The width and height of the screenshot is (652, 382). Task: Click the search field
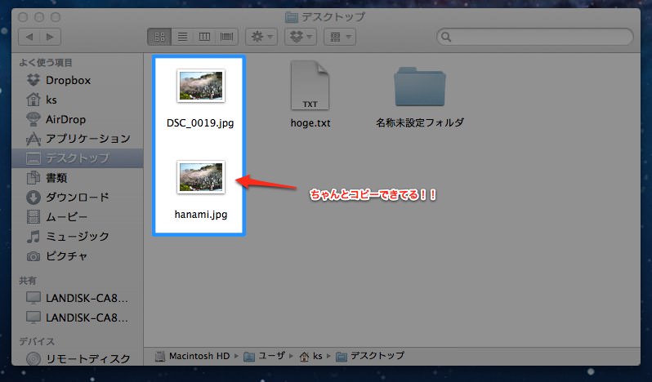coord(534,37)
